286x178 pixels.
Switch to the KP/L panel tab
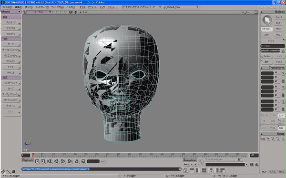tap(273, 172)
